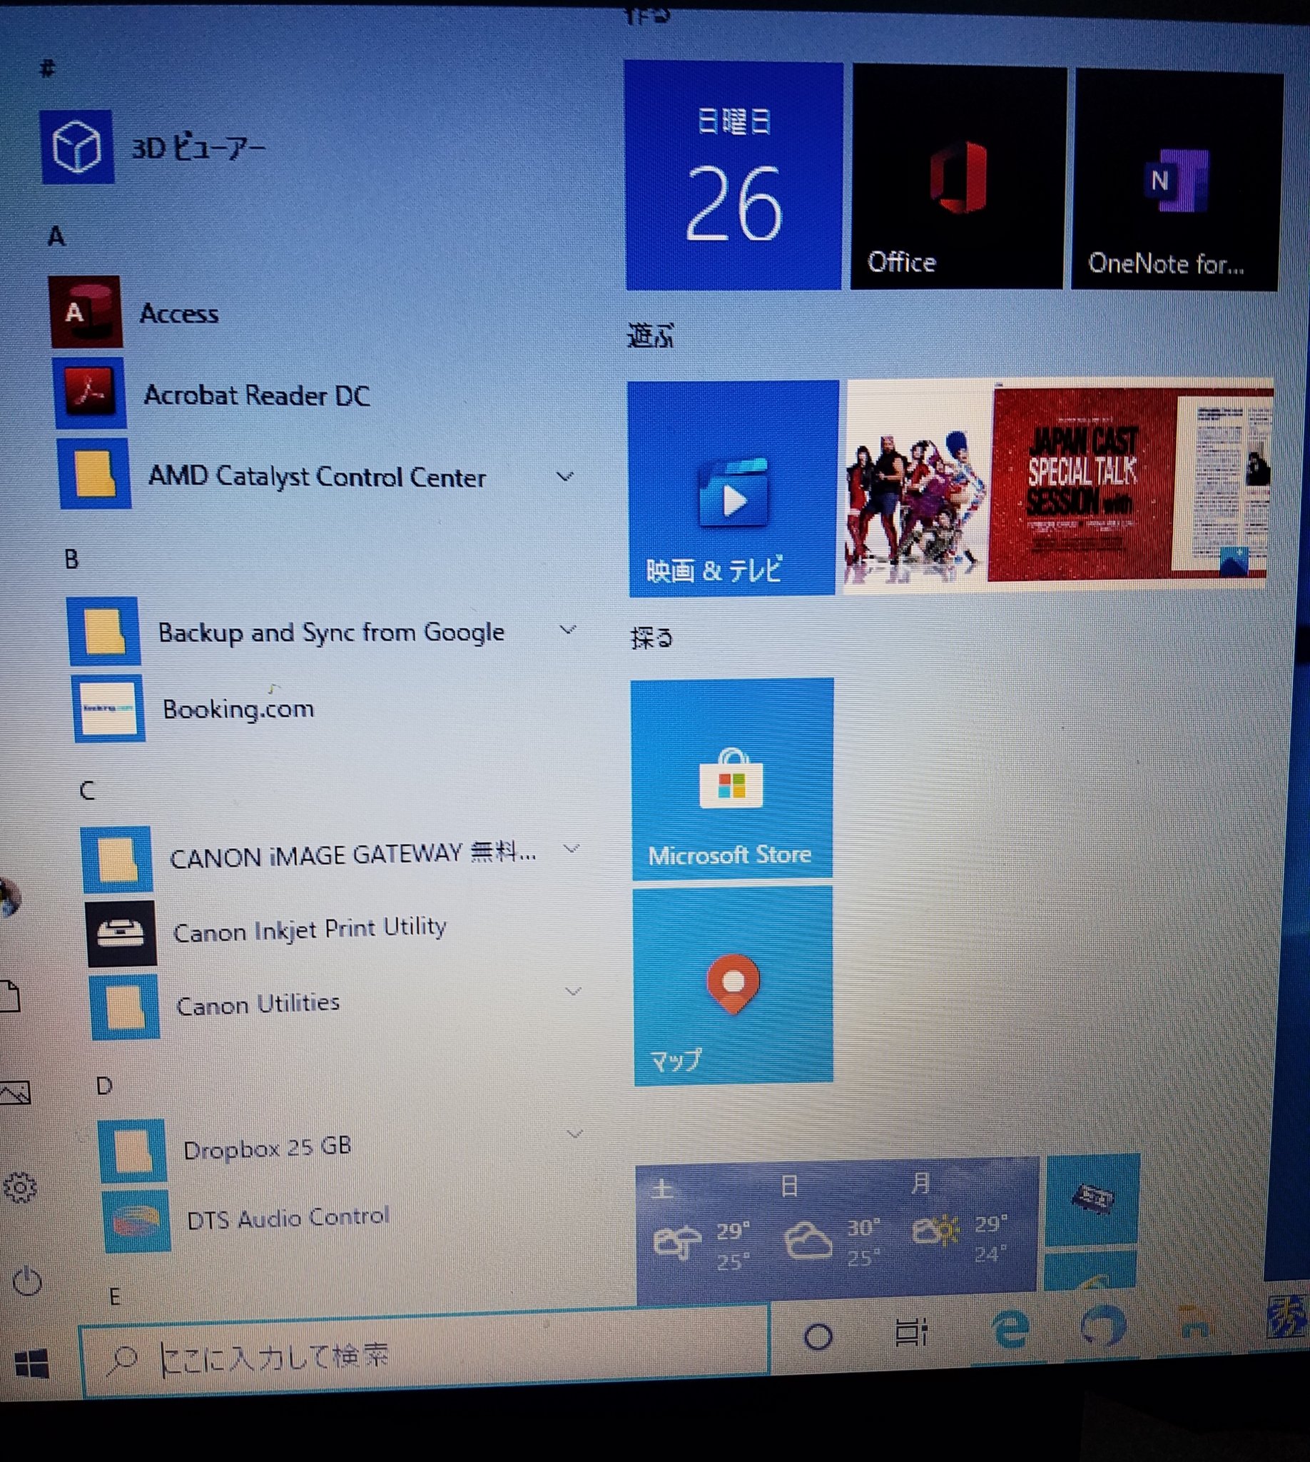
Task: Launch Access from the app list
Action: point(85,313)
